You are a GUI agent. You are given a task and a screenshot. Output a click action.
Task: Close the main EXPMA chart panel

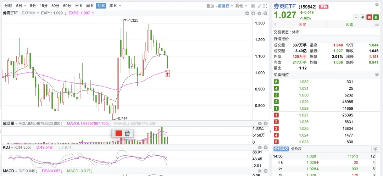tap(265, 13)
